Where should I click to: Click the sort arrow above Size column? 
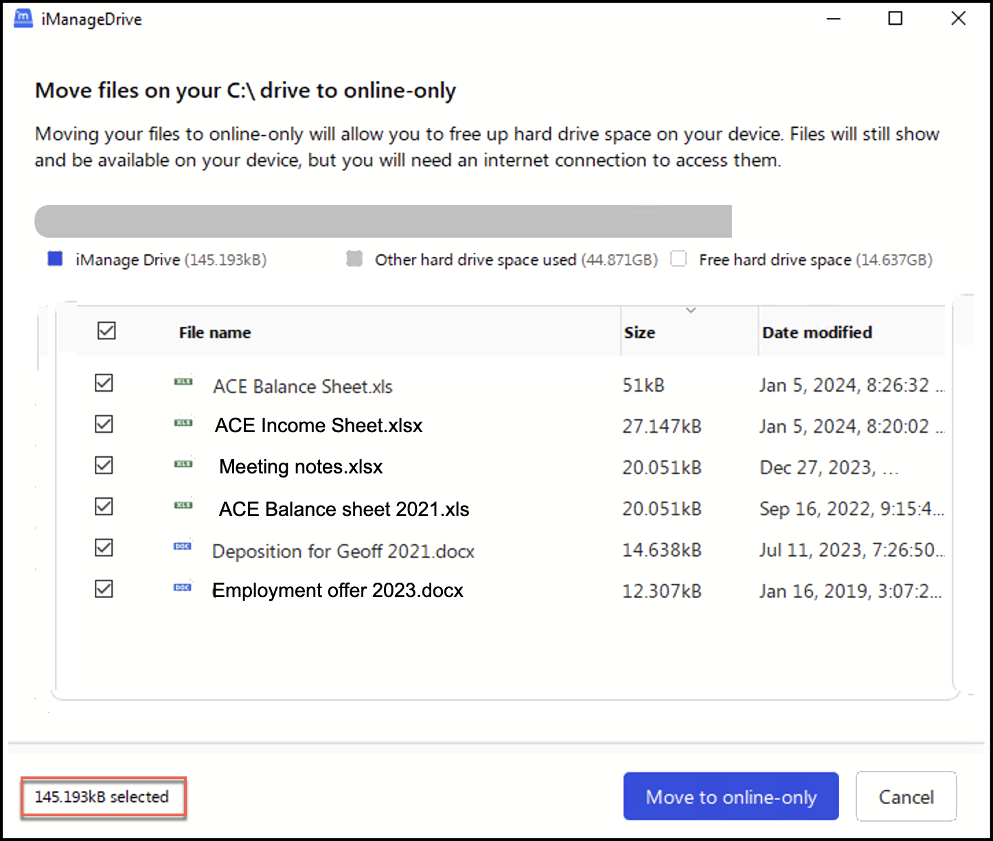click(x=691, y=311)
